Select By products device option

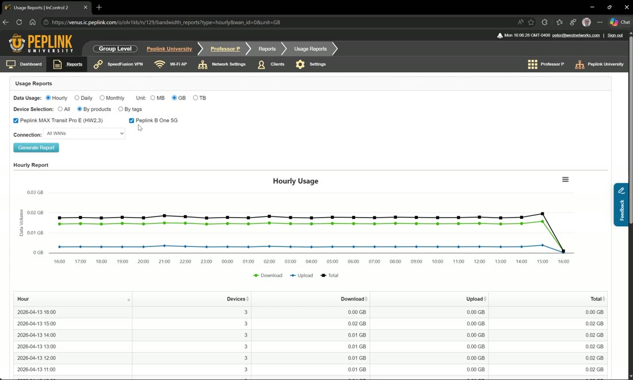[79, 109]
